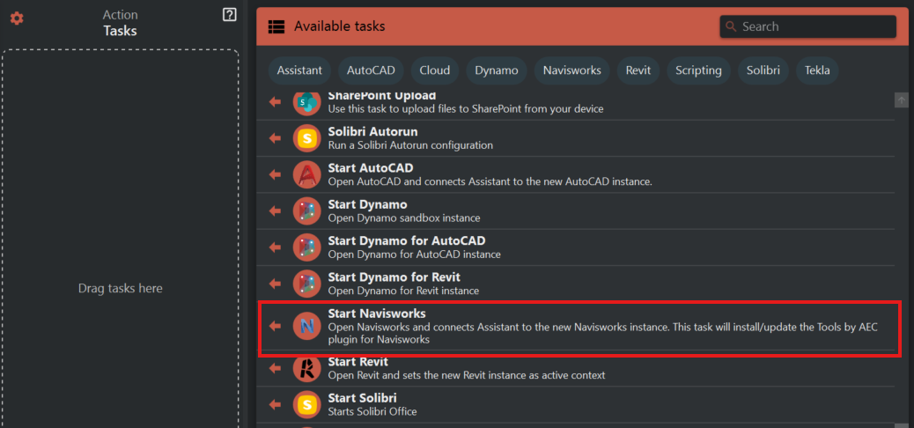914x428 pixels.
Task: Click the Action Tasks panel heading
Action: pos(120,23)
